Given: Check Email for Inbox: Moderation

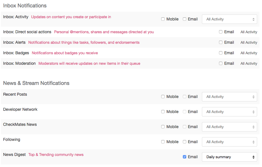Looking at the screenshot, I should (x=221, y=63).
